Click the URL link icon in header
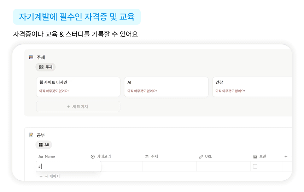Screen dimensions: 304x192 click(x=201, y=156)
